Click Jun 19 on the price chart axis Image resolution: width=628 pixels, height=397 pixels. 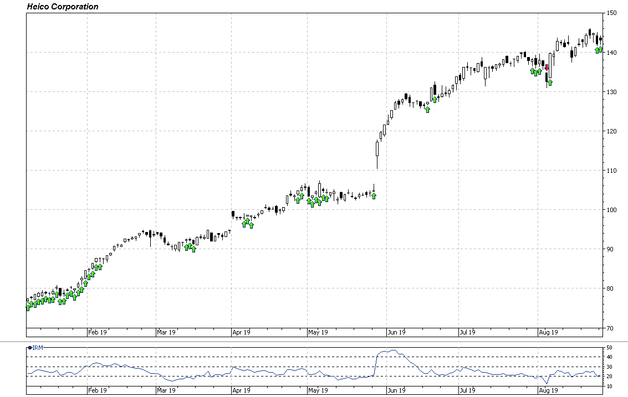396,332
